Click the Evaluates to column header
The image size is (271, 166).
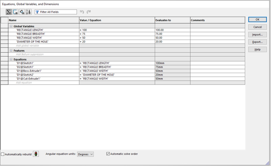coord(173,20)
